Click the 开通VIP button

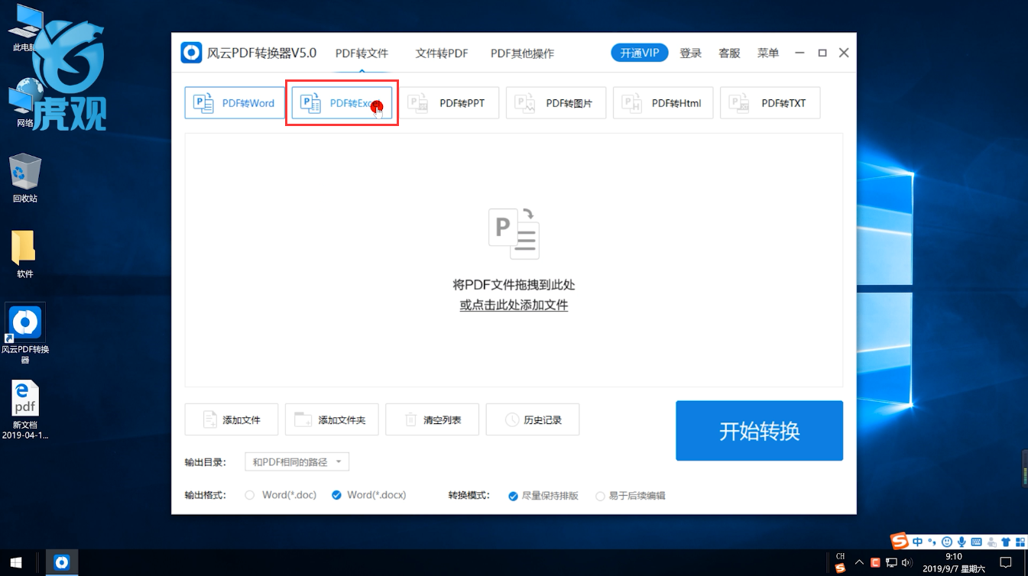[640, 53]
